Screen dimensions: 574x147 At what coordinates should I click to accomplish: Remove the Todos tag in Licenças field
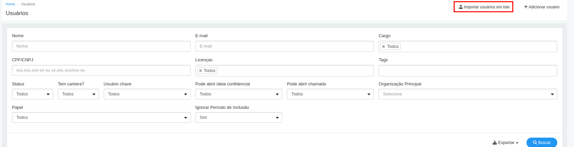[x=200, y=71]
